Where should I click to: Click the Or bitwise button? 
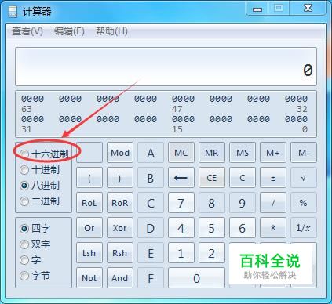point(89,228)
